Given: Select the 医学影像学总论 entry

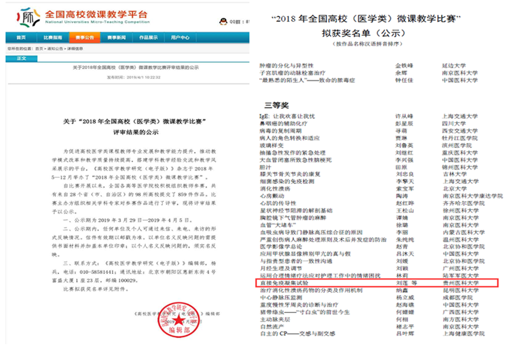Looking at the screenshot, I should [x=281, y=247].
